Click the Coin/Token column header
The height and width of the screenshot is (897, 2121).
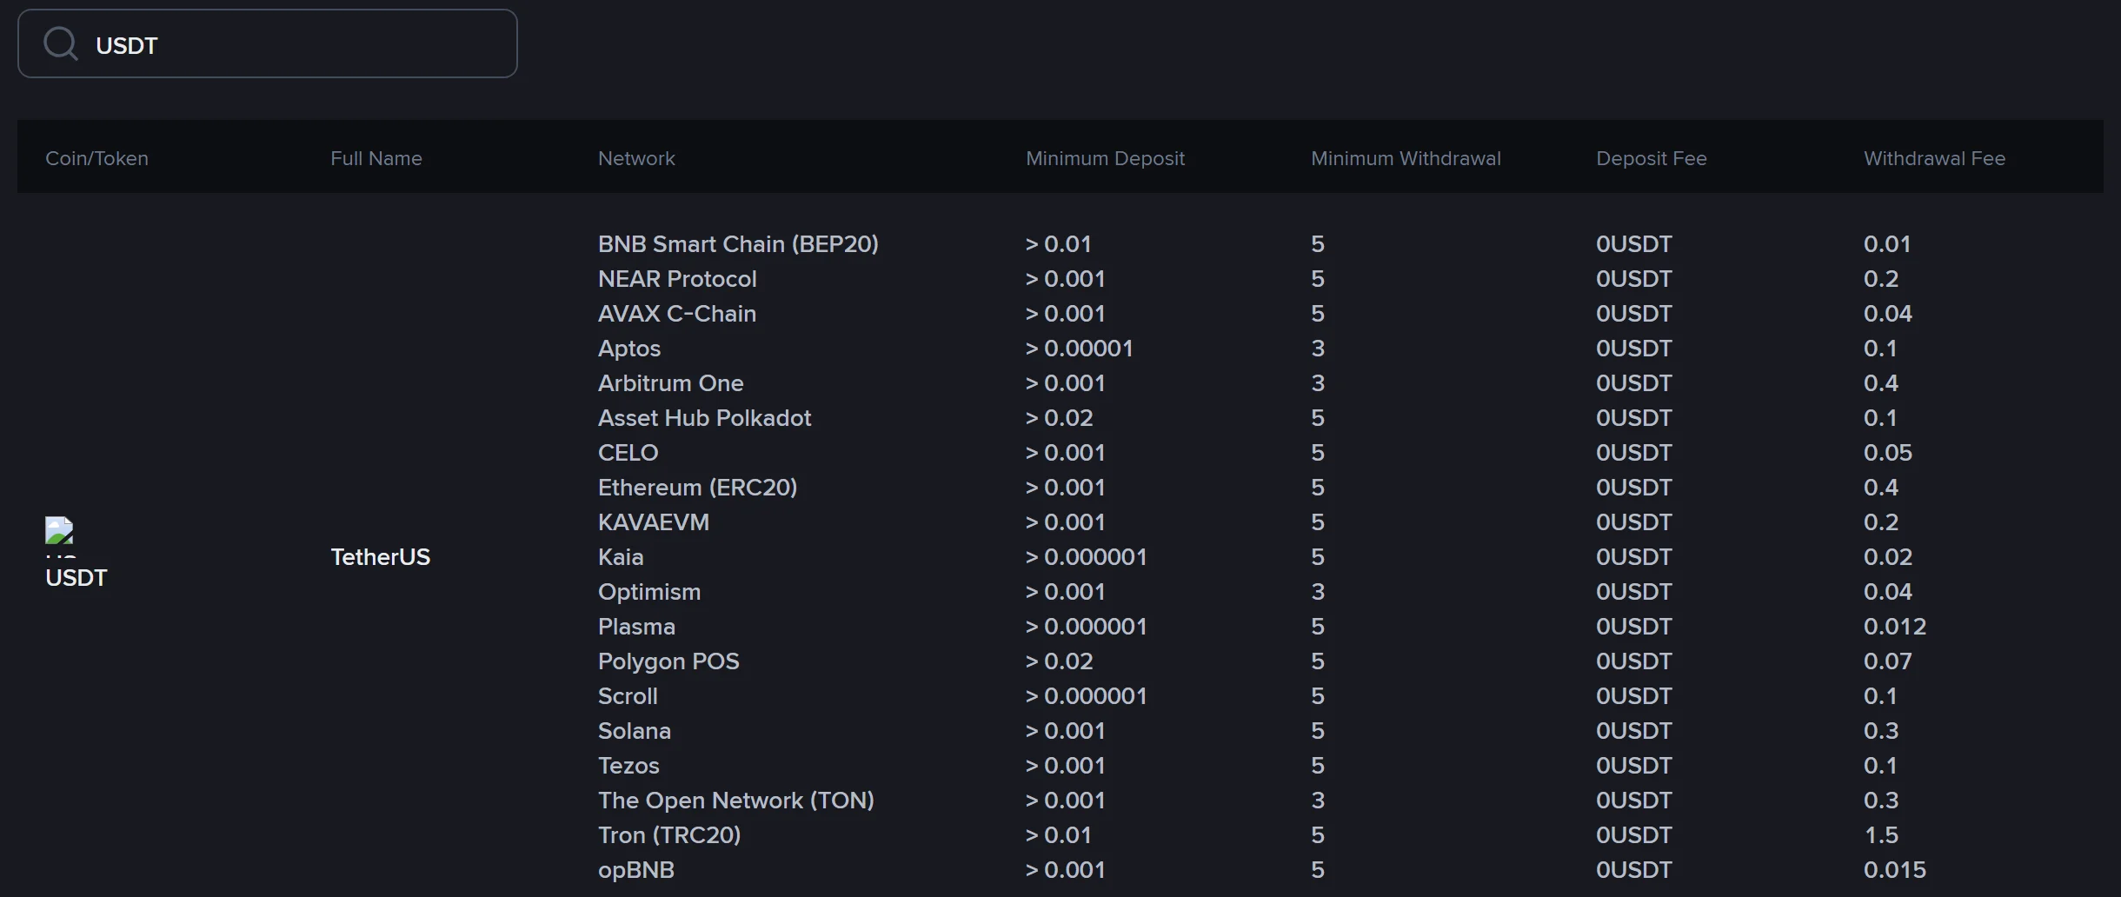[x=96, y=158]
